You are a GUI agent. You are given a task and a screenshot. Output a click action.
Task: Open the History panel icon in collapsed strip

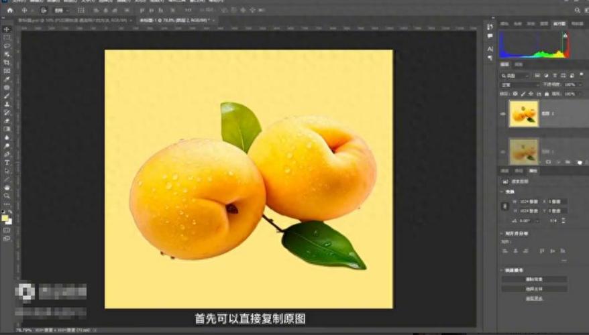point(490,27)
